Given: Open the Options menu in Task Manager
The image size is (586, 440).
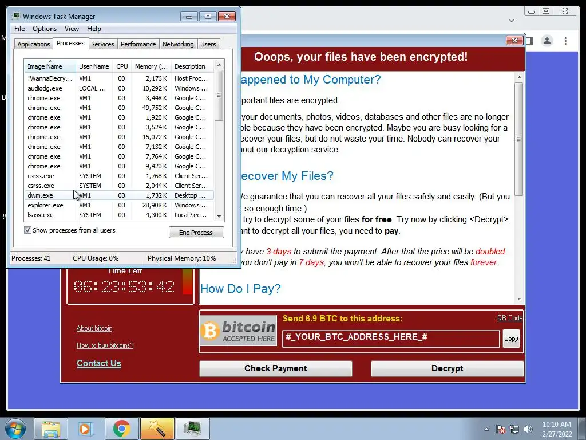Looking at the screenshot, I should tap(45, 29).
